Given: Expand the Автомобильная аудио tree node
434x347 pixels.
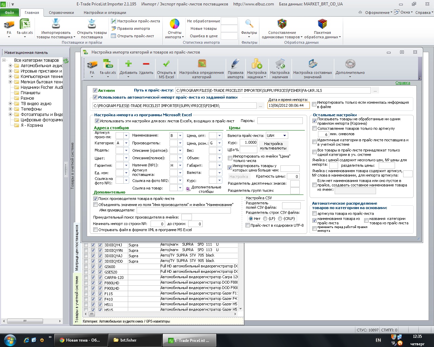Looking at the screenshot, I should click(x=10, y=66).
